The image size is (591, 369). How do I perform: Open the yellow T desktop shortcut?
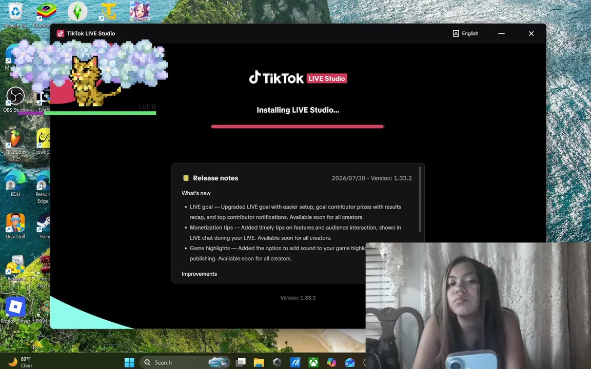(x=108, y=11)
